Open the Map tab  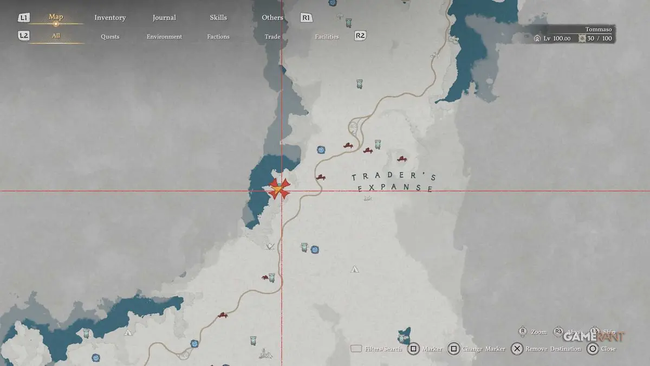56,17
